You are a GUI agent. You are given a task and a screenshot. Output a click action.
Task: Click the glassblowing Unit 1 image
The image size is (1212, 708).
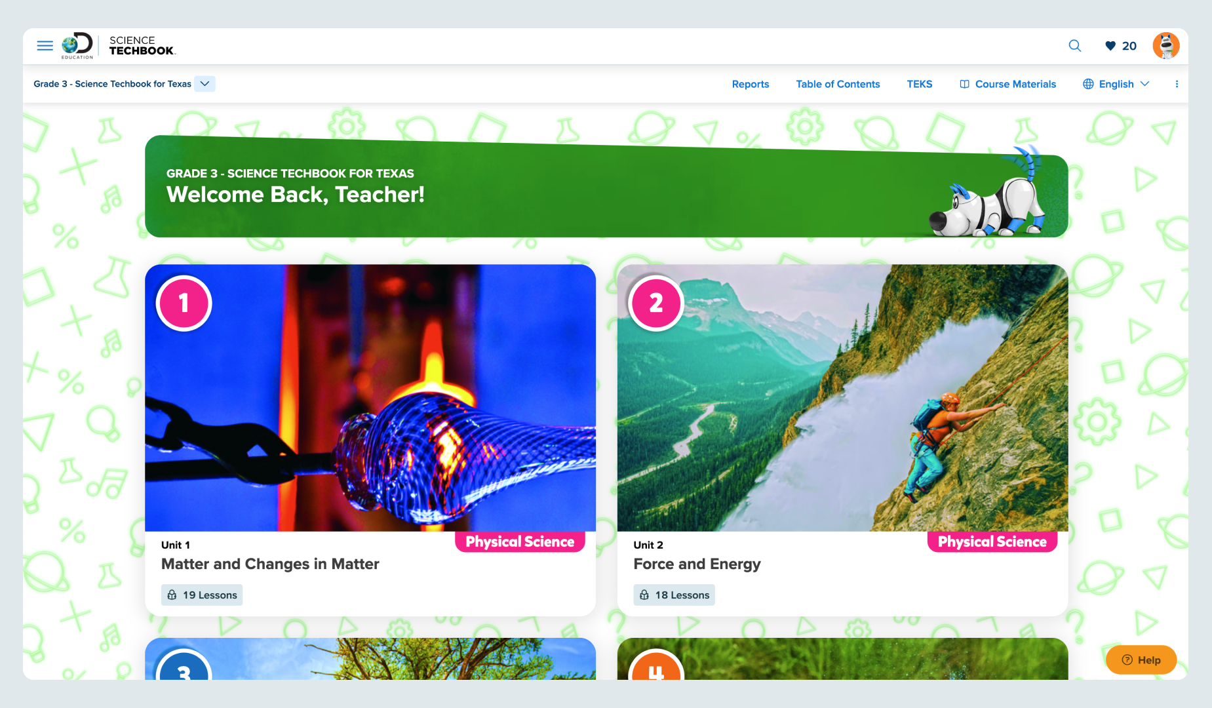point(370,398)
